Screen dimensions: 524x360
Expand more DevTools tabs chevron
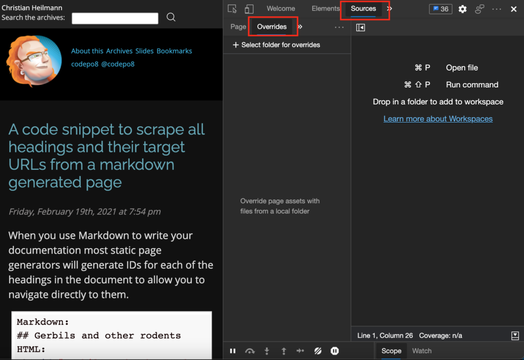[390, 9]
